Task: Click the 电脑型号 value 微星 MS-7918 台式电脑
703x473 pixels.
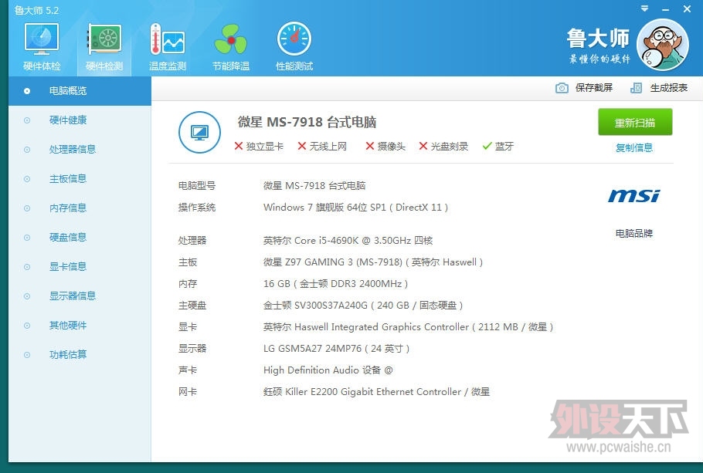Action: click(314, 185)
